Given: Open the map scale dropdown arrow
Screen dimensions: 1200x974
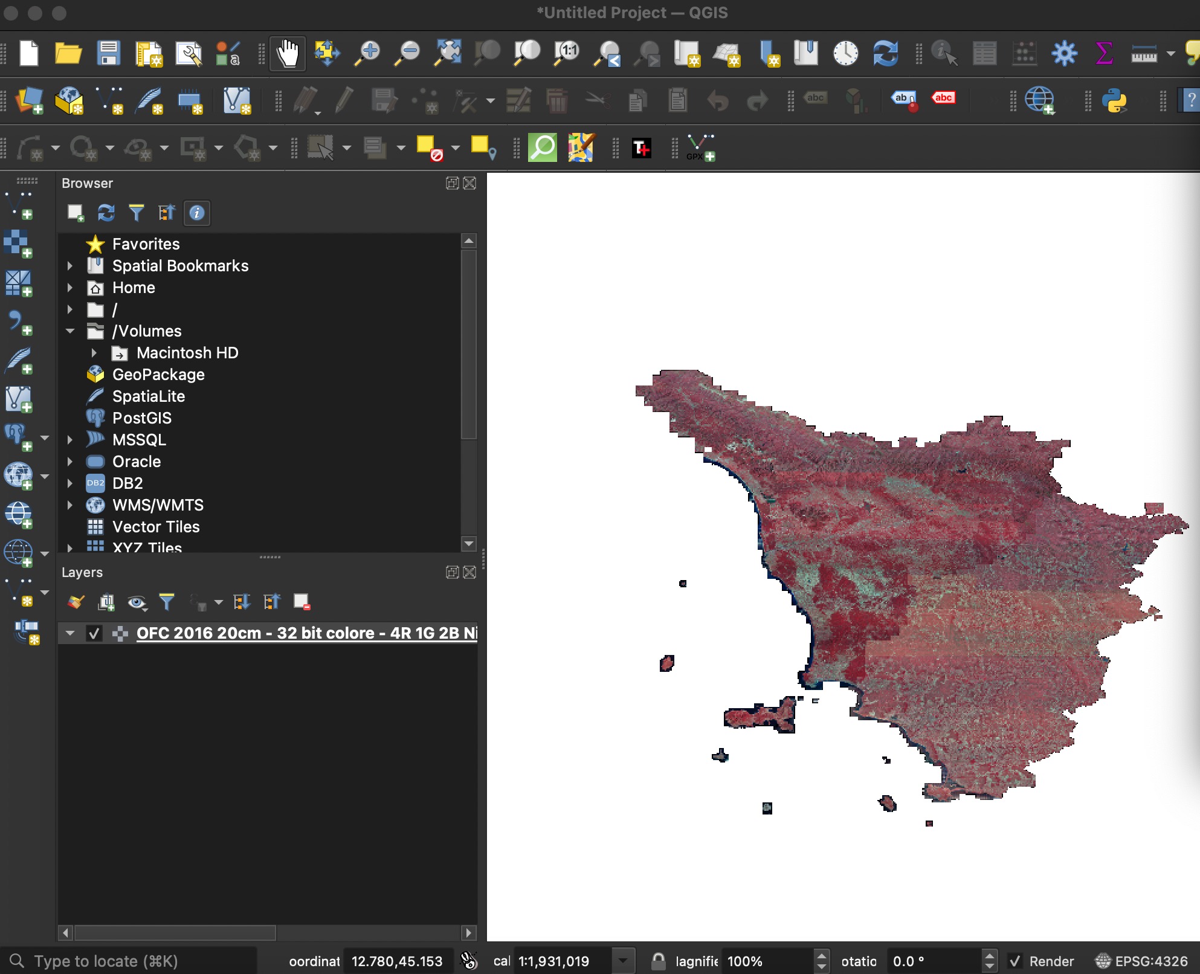Looking at the screenshot, I should click(623, 961).
